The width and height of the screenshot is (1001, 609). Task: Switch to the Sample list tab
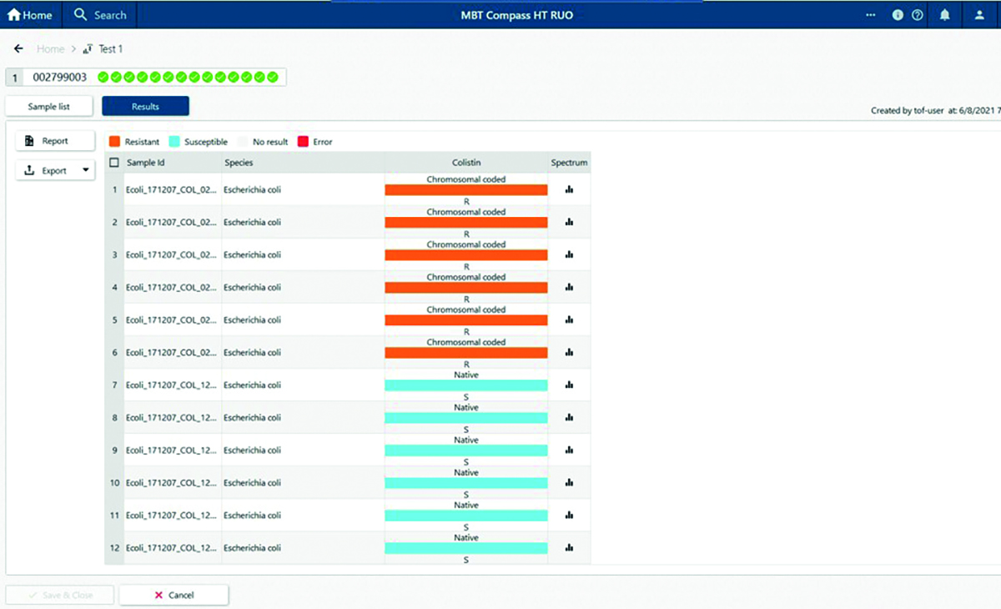click(48, 107)
